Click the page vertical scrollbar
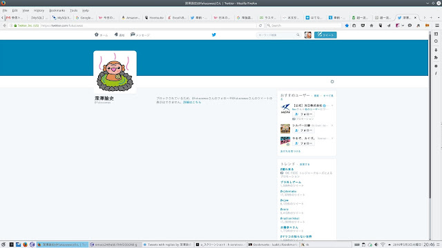Image resolution: width=442 pixels, height=248 pixels. [x=430, y=116]
